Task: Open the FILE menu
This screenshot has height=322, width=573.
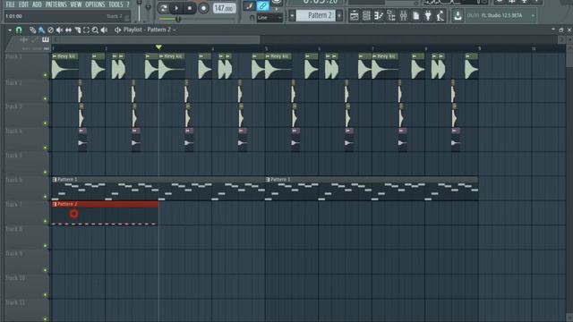Action: (10, 4)
